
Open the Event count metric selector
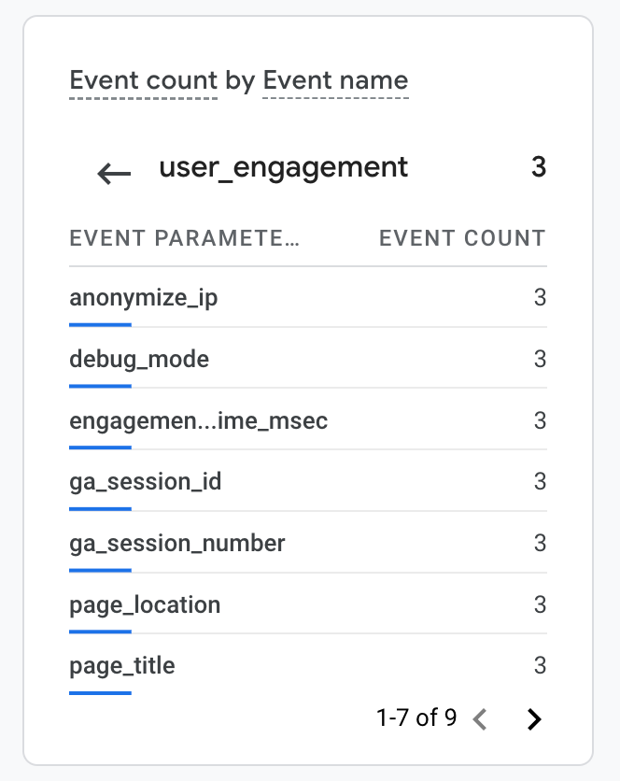[x=144, y=81]
